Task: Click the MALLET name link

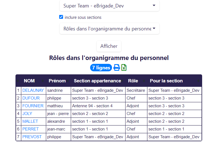Action: tap(30, 121)
